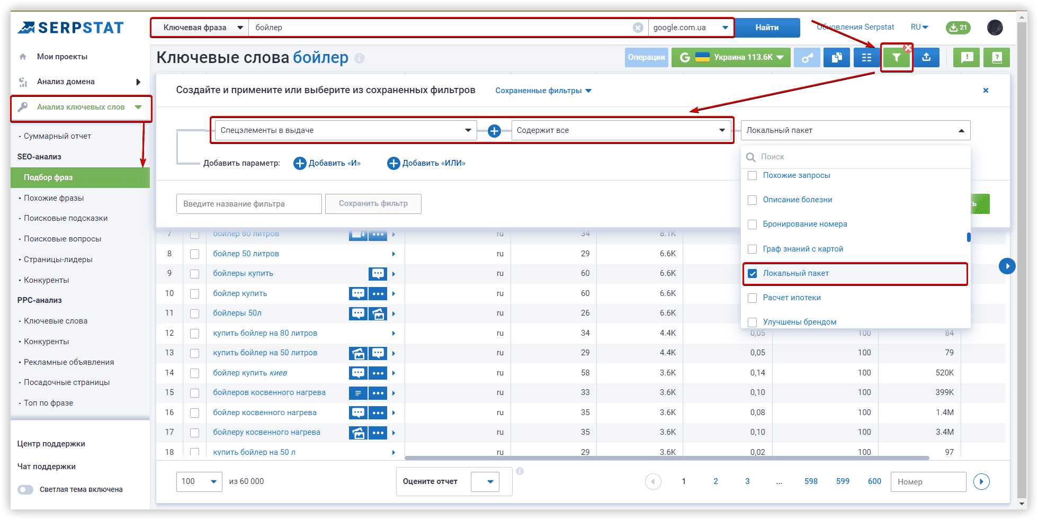This screenshot has height=520, width=1038.
Task: Click chat icon in бойлер купить киев row
Action: click(x=358, y=373)
